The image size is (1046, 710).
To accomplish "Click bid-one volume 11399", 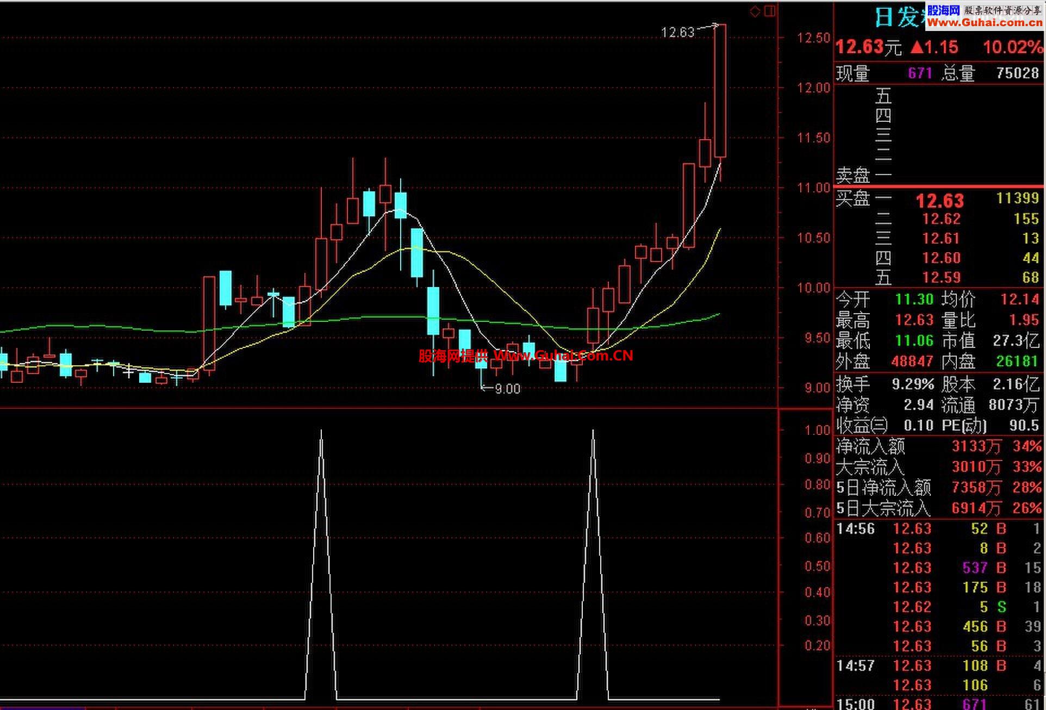I will click(x=1017, y=198).
